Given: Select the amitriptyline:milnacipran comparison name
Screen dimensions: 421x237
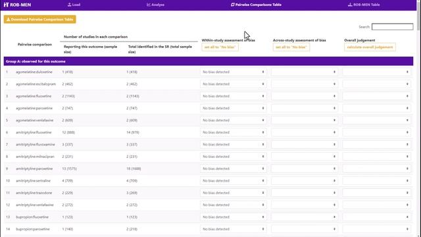Looking at the screenshot, I should coord(35,157).
